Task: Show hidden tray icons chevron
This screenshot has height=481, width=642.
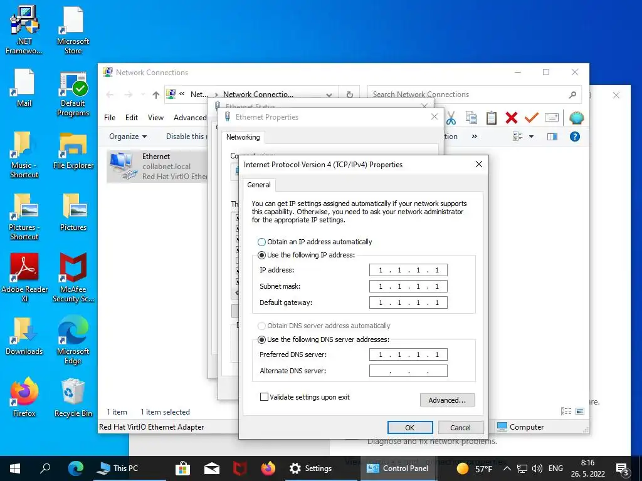Action: point(507,468)
